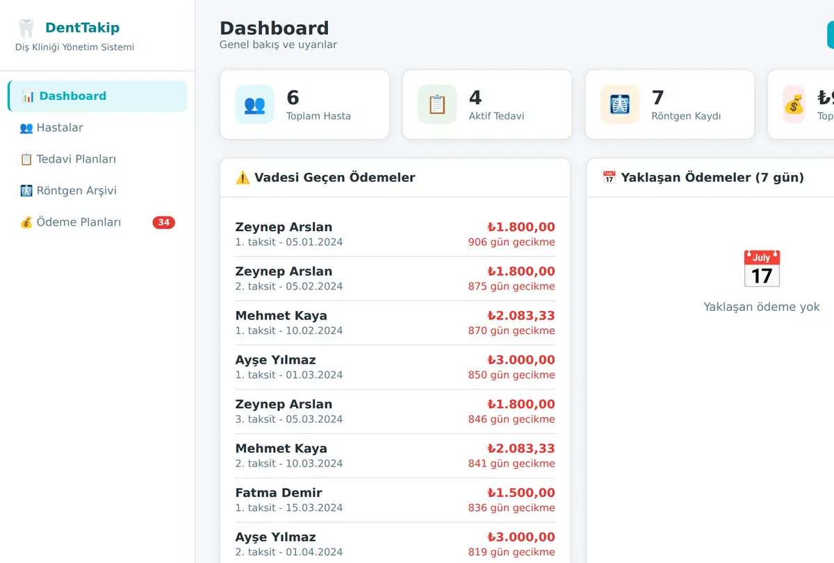This screenshot has height=563, width=834.
Task: Click '1. taksit - 01.03.2024' under Ayşe Yılmaz
Action: point(289,375)
